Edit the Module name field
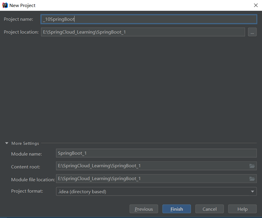This screenshot has width=262, height=218. 156,153
